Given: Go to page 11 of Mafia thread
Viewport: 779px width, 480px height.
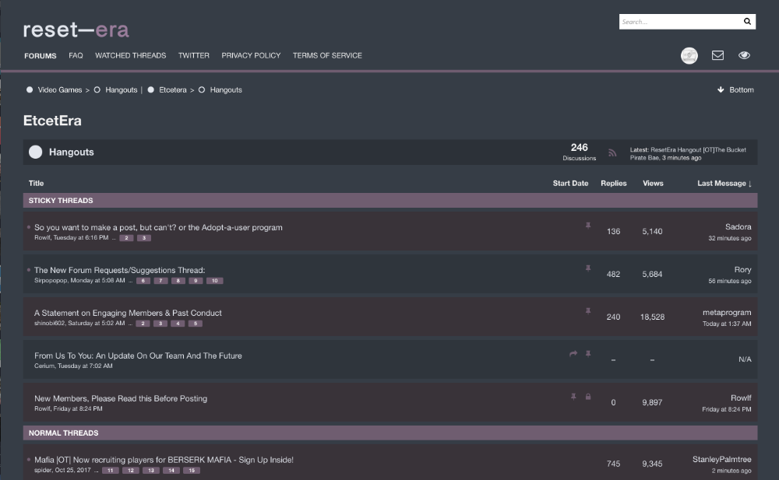Looking at the screenshot, I should [111, 470].
